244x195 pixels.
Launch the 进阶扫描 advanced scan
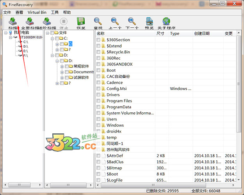click(47, 21)
